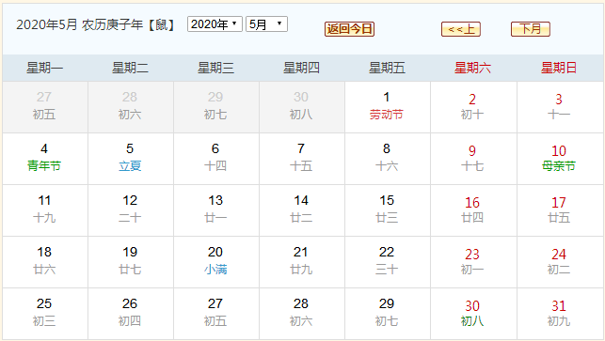
Task: Click the 星期三 column header
Action: [216, 68]
